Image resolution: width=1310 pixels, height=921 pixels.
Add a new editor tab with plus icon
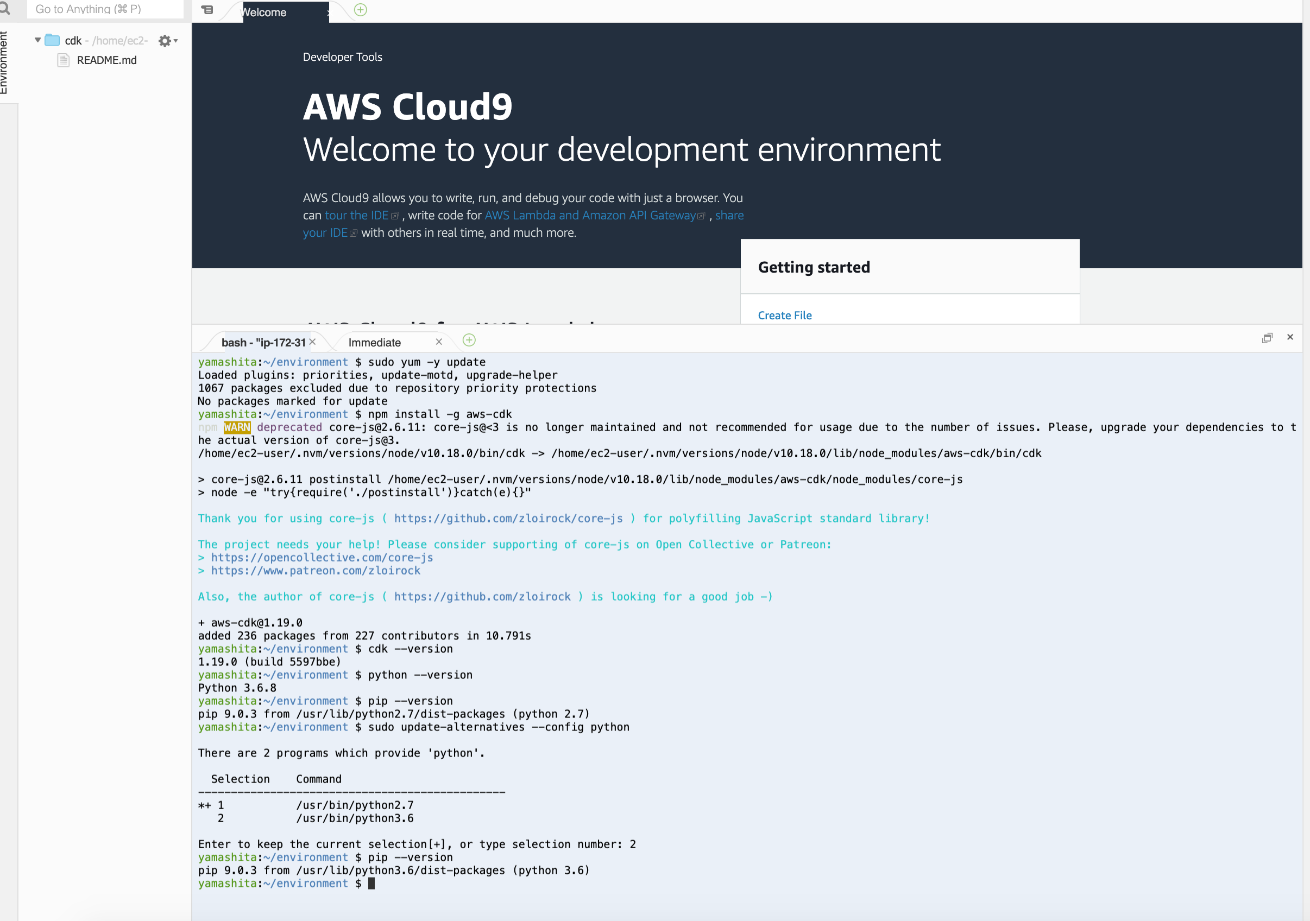(361, 10)
